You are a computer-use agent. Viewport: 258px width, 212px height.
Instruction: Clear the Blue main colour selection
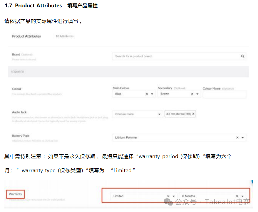click(x=147, y=94)
